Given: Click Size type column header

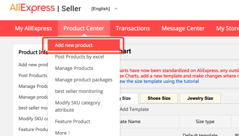Looking at the screenshot, I should pos(205,122).
